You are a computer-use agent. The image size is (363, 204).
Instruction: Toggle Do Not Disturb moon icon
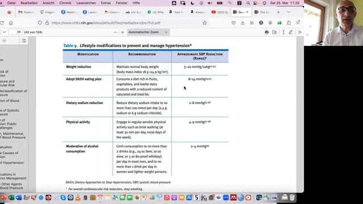(192, 3)
